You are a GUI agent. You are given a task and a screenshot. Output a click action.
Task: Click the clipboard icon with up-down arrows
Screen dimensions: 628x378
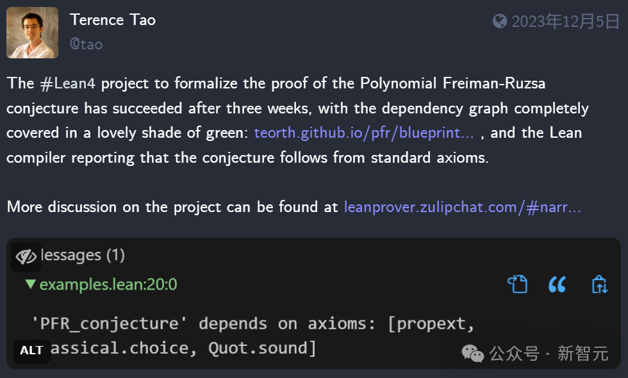click(x=600, y=284)
